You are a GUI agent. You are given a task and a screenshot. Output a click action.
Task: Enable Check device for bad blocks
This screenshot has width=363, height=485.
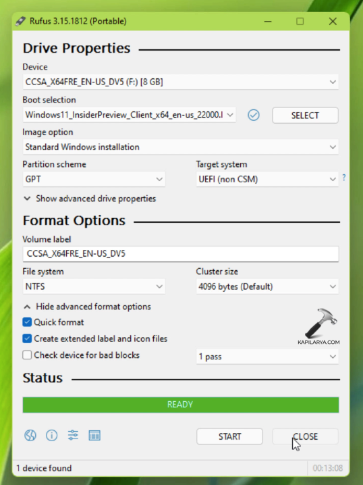pos(27,355)
